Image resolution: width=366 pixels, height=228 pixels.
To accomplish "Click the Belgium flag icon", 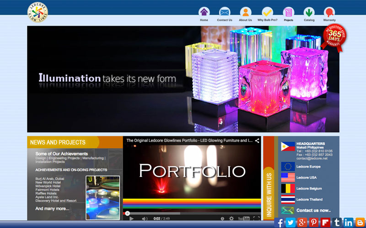I will pos(288,188).
